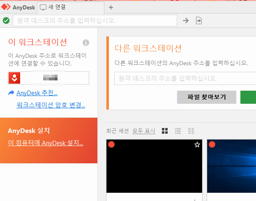This screenshot has width=256, height=201.
Task: Focus the 다른 워크스테이션 address input
Action: pos(185,78)
